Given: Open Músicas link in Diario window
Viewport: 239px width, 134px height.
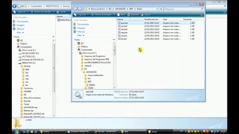Looking at the screenshot, I should pos(81,32).
